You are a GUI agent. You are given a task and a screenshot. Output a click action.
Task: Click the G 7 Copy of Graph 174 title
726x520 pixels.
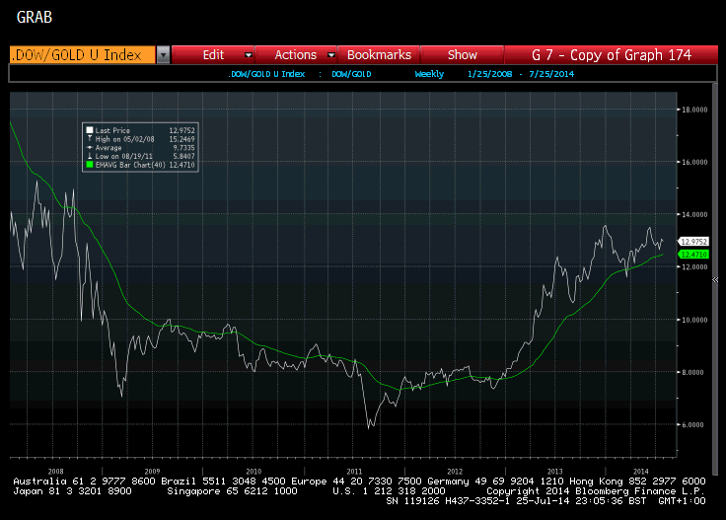pos(612,55)
